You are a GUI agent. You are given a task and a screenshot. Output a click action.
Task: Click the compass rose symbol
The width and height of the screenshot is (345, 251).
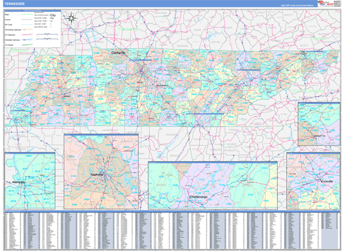point(71,18)
